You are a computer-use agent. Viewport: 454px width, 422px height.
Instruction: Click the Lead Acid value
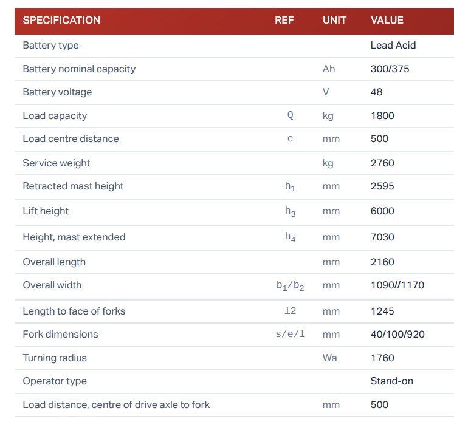393,46
